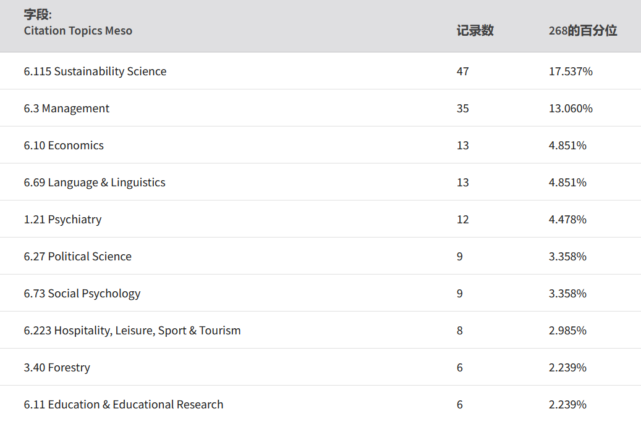Click record count 12 for Psychiatry
This screenshot has width=641, height=422.
[x=463, y=220]
